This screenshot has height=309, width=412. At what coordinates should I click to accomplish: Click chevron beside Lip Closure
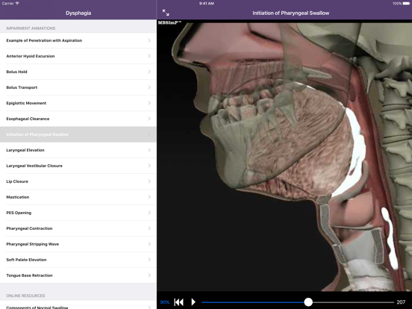click(149, 181)
